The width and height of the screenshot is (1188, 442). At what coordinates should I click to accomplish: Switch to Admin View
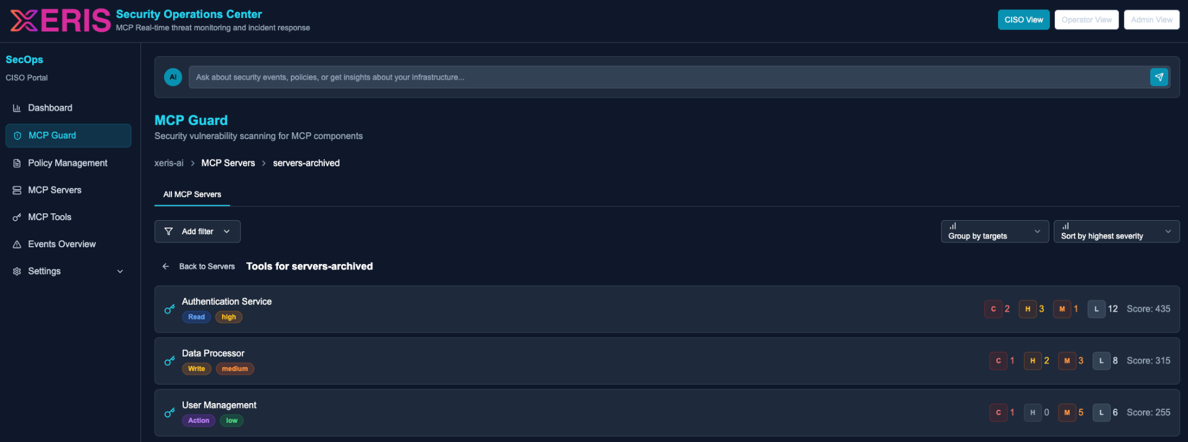coord(1151,20)
